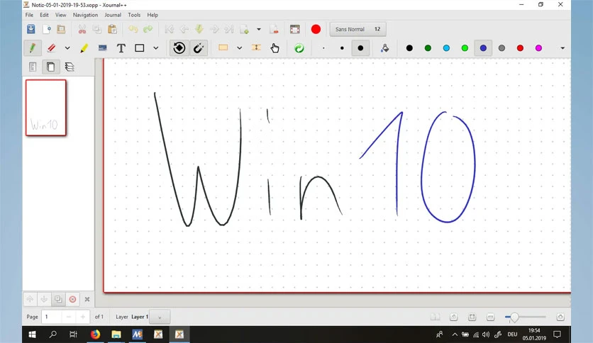Open Firefox from the taskbar

[95, 334]
